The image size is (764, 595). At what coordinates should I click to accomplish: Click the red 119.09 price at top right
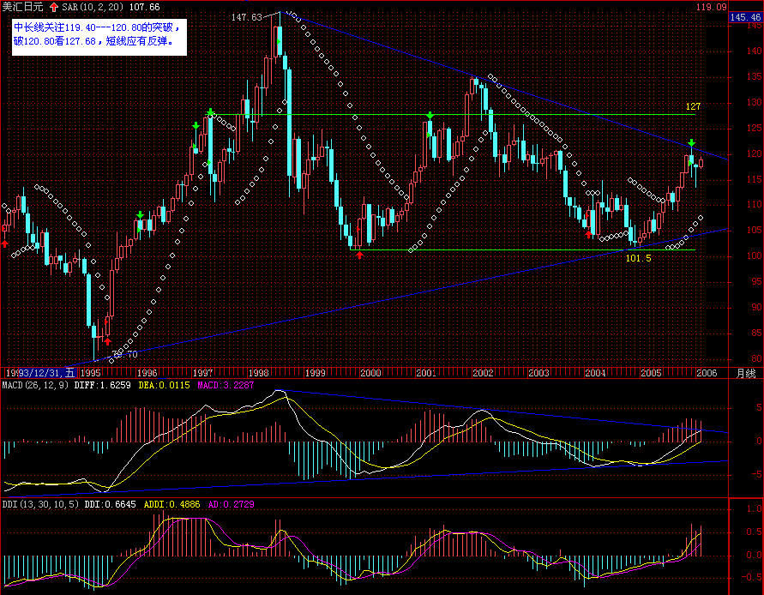[x=712, y=7]
